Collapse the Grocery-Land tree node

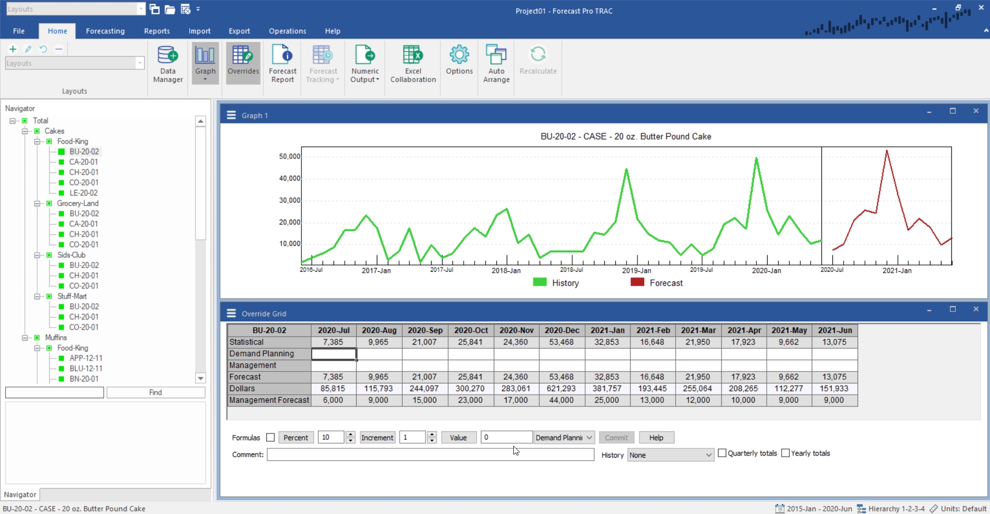pos(37,204)
